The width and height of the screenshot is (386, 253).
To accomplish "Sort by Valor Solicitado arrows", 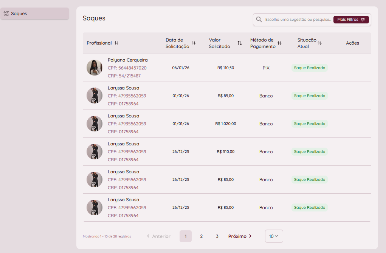I will pyautogui.click(x=240, y=43).
